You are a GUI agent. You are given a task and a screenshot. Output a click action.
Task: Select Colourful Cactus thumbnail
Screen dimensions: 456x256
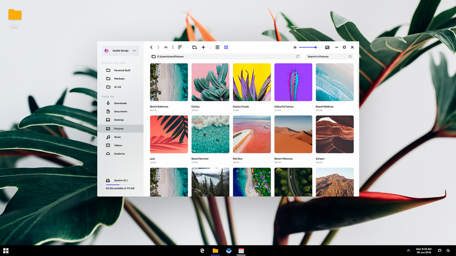click(293, 82)
